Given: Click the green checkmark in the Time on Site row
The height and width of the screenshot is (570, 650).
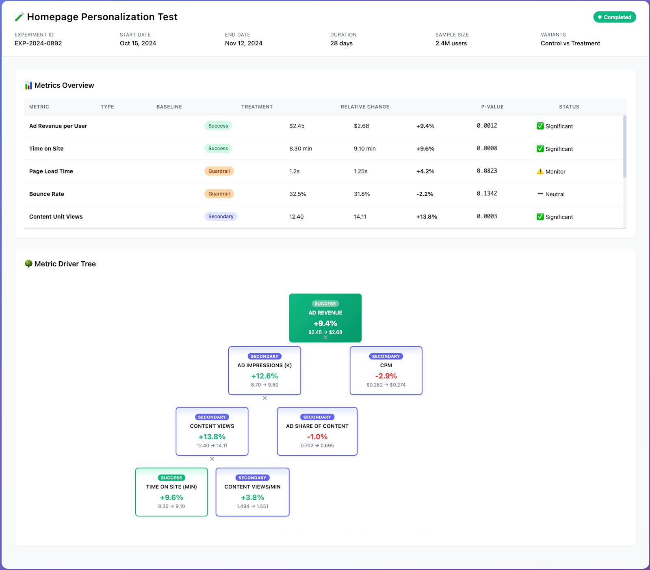Looking at the screenshot, I should (x=540, y=149).
